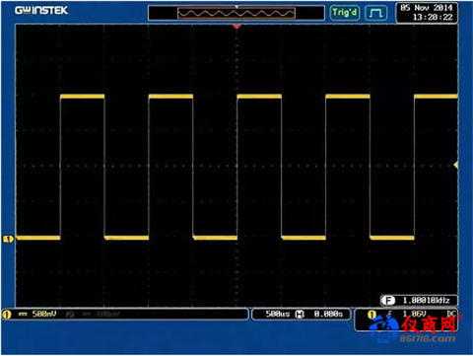
Task: Select the pulse waveform acquisition icon
Action: 375,13
